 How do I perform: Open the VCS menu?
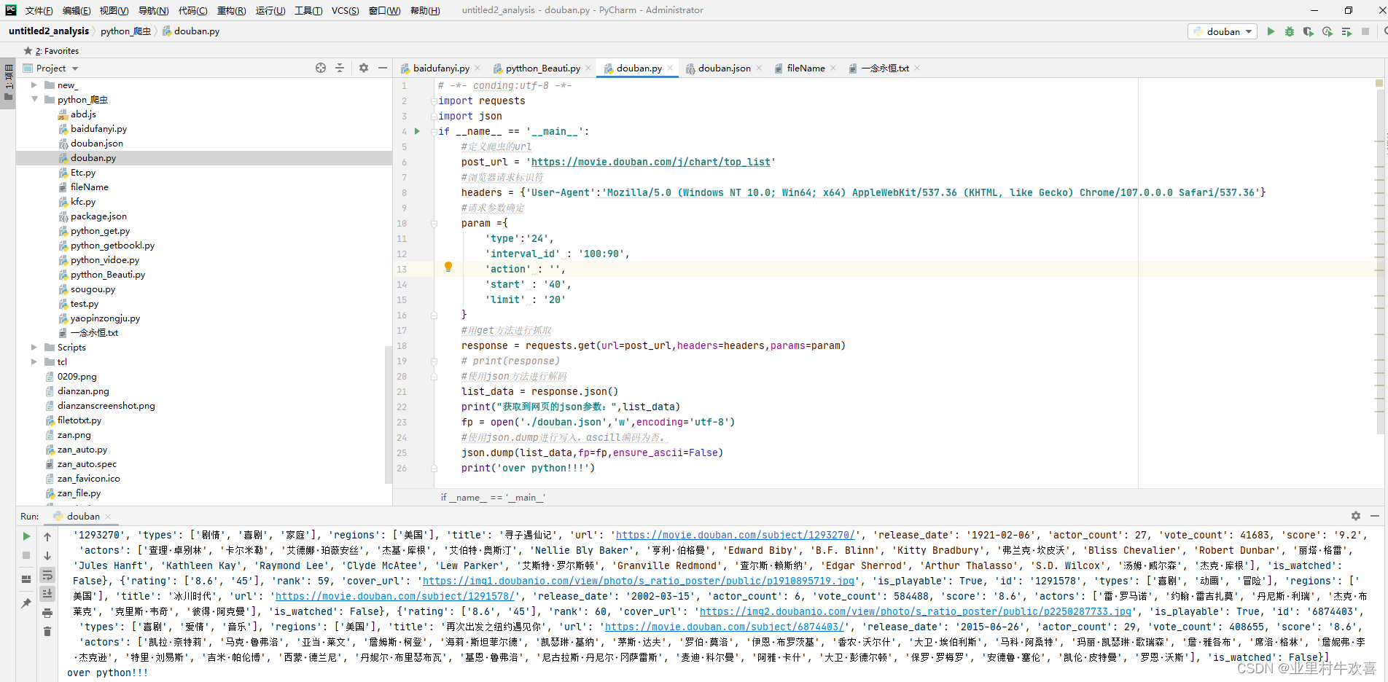tap(345, 10)
